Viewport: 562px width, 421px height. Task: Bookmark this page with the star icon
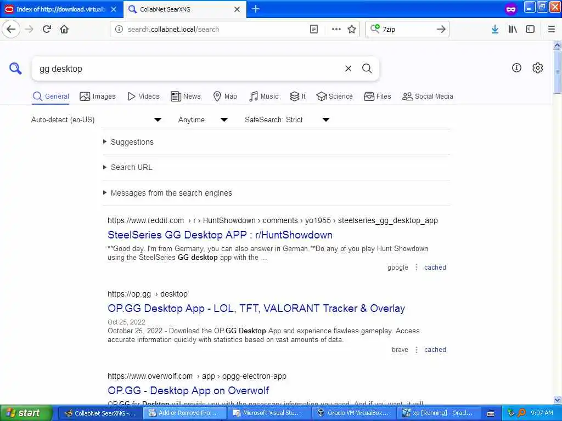[x=352, y=30]
